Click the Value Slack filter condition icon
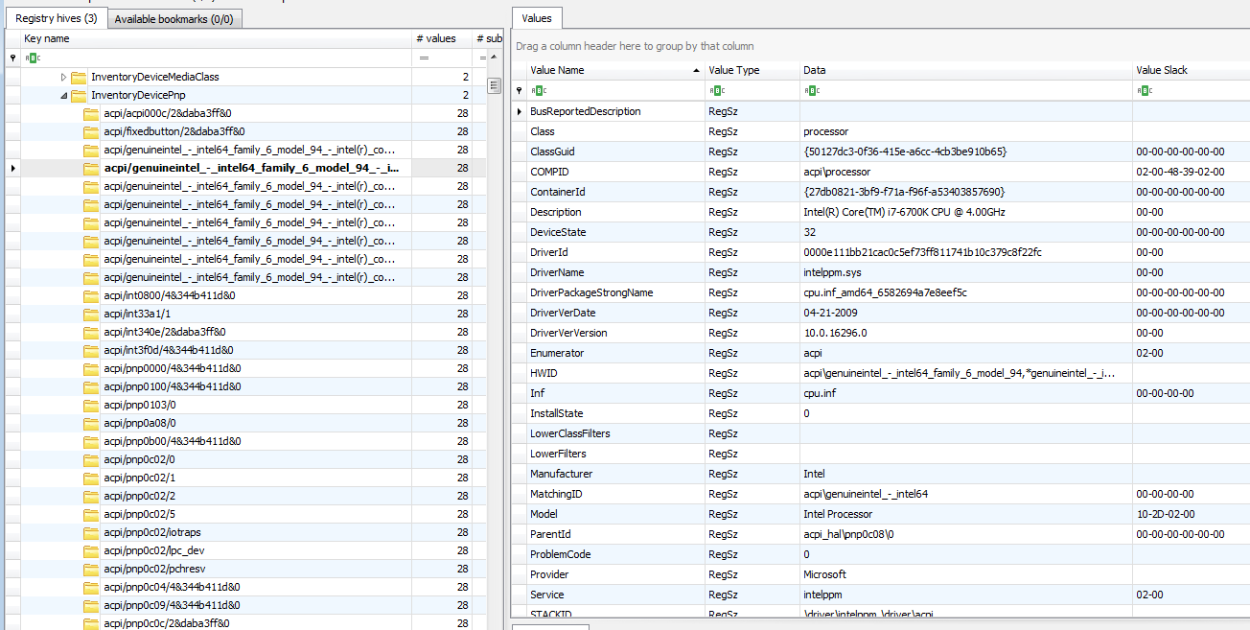Viewport: 1250px width, 630px height. pyautogui.click(x=1144, y=90)
